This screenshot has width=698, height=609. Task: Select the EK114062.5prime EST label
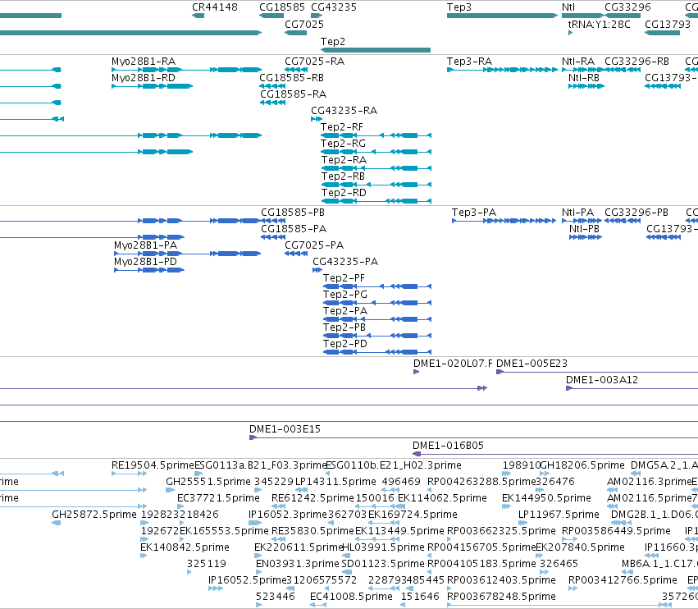(x=442, y=498)
